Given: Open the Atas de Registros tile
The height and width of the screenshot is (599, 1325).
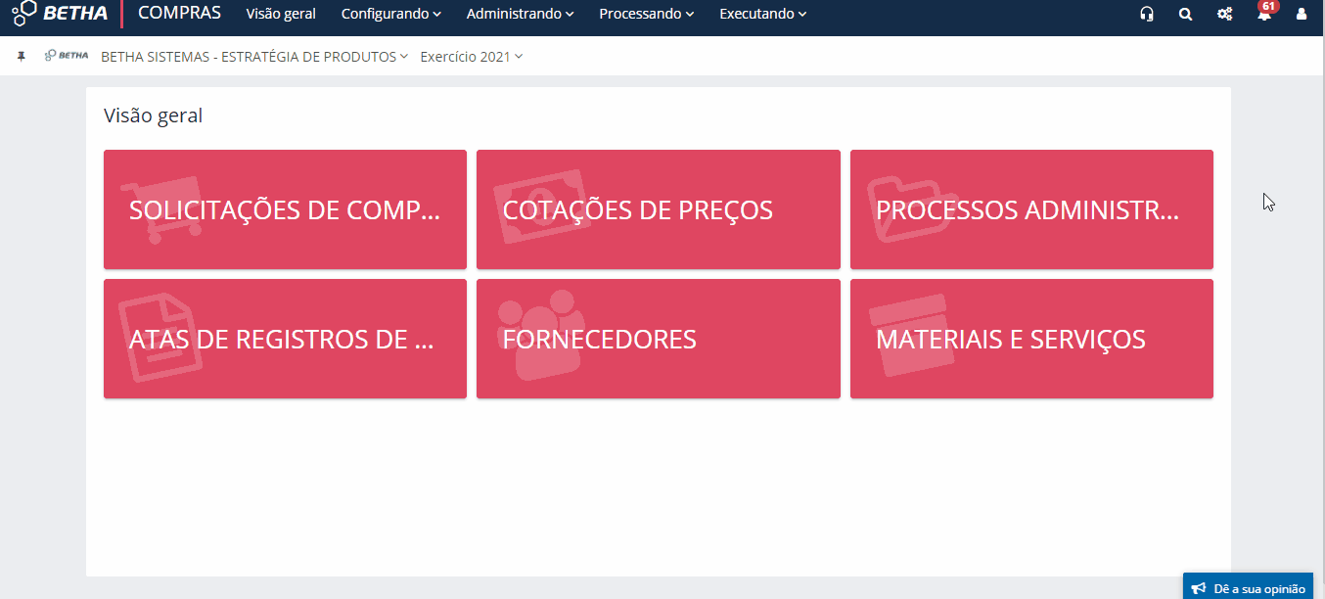Looking at the screenshot, I should [x=285, y=339].
